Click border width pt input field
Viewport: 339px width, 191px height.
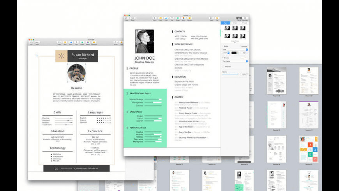[243, 53]
